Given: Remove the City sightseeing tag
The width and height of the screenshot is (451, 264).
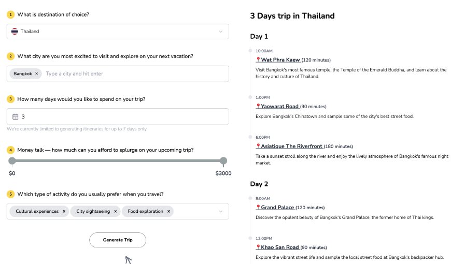Looking at the screenshot, I should pos(115,211).
